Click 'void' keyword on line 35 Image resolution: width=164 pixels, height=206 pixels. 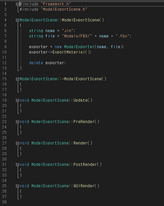click(24, 186)
